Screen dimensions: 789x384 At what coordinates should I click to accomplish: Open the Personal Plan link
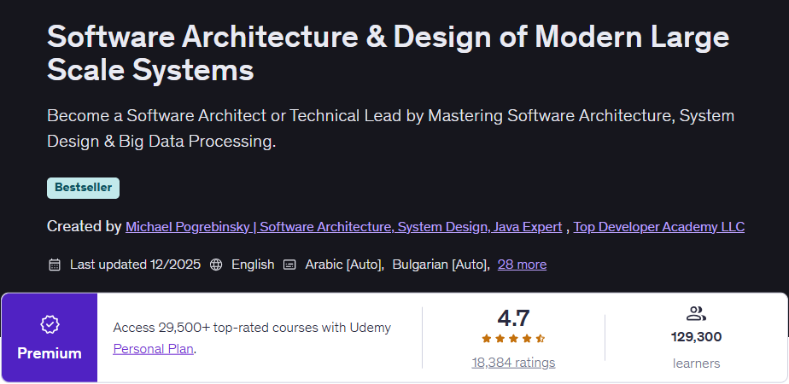153,349
